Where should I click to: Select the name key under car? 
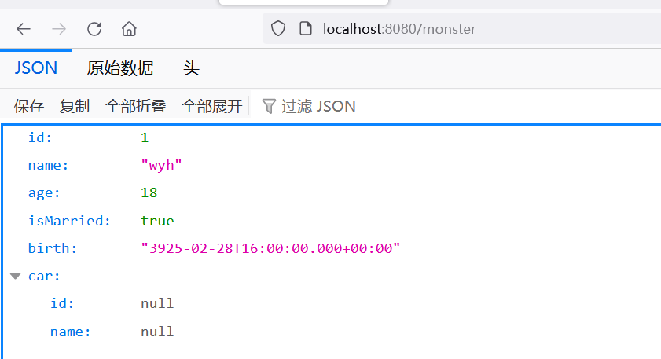(71, 332)
